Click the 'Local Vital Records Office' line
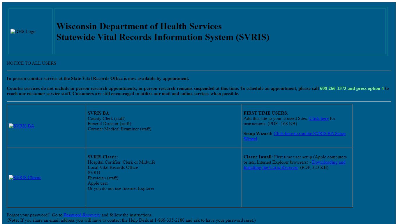This screenshot has width=398, height=224. pos(113,167)
